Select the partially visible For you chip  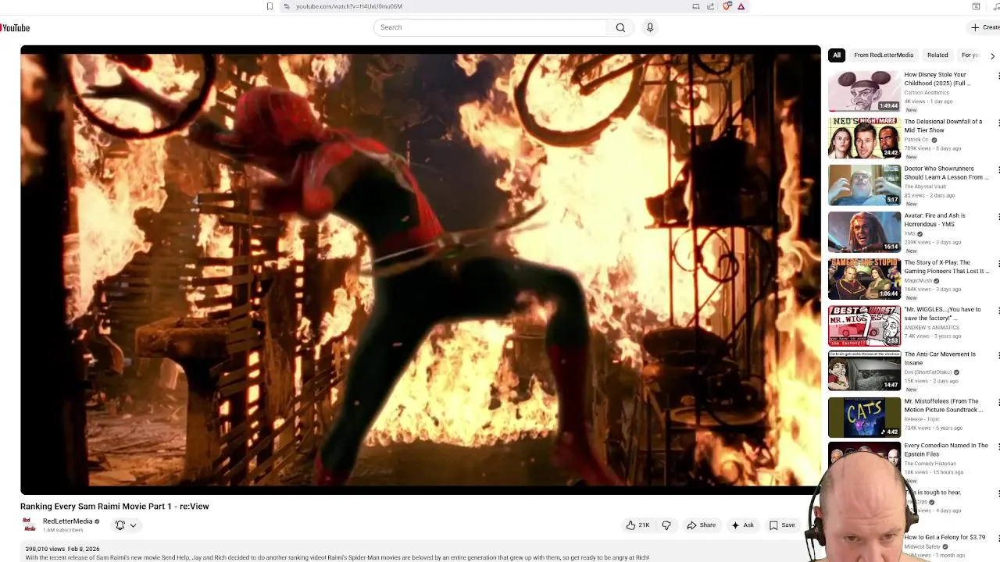(970, 55)
